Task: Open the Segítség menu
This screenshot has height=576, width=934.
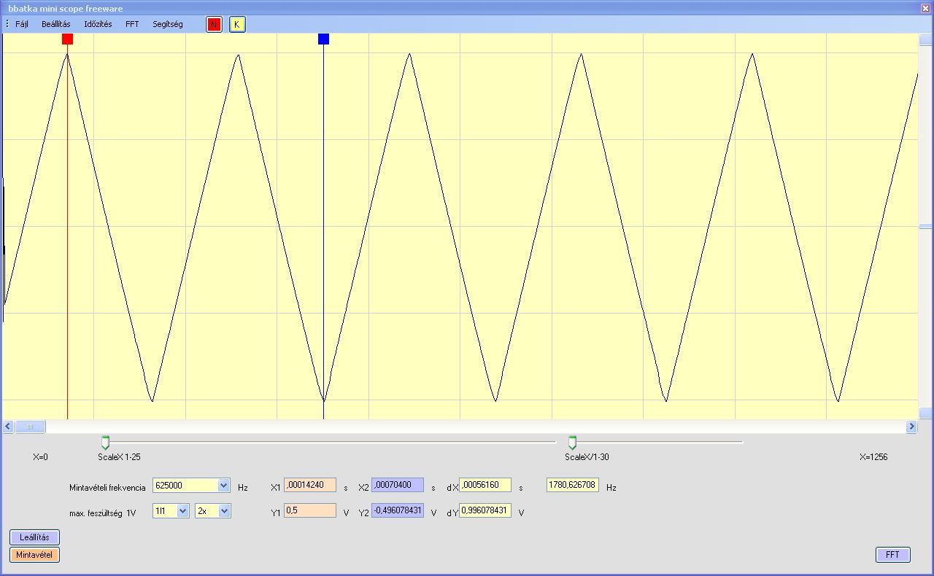Action: coord(168,24)
